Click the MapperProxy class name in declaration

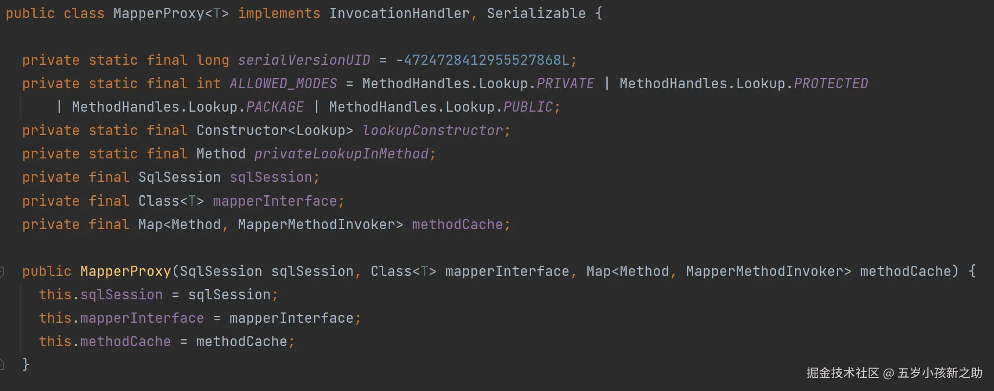point(159,14)
